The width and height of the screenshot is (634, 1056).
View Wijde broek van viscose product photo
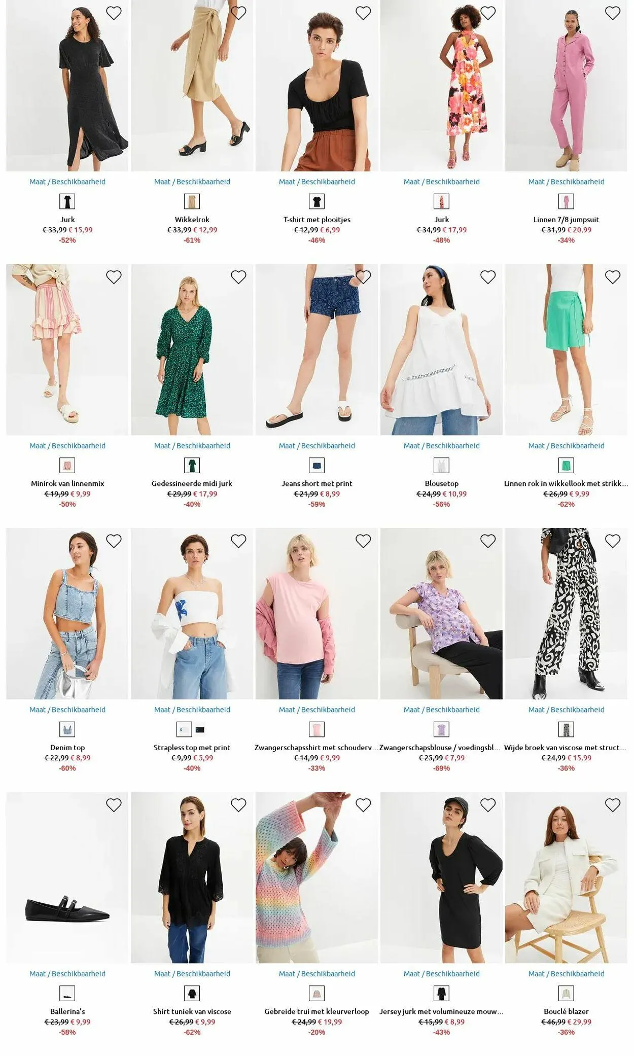(x=566, y=614)
